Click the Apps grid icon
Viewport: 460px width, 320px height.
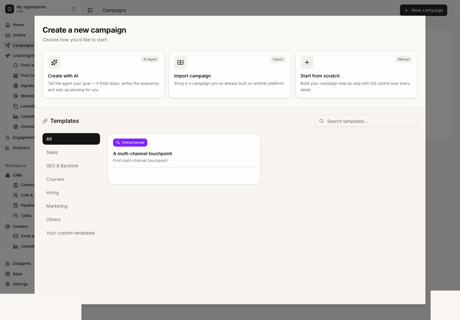pos(8,274)
